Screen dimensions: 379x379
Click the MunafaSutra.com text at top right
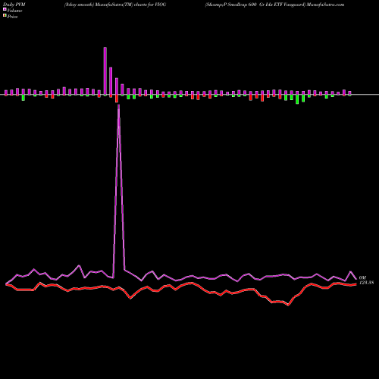(325, 5)
